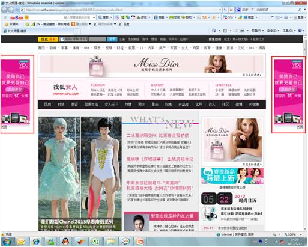Expand the address bar history dropdown
The height and width of the screenshot is (247, 308).
[x=220, y=10]
